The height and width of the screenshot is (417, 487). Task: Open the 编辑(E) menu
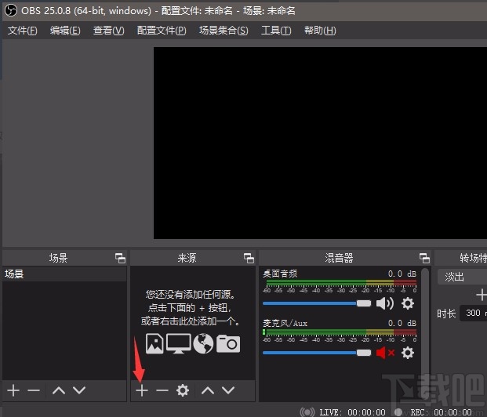(65, 31)
